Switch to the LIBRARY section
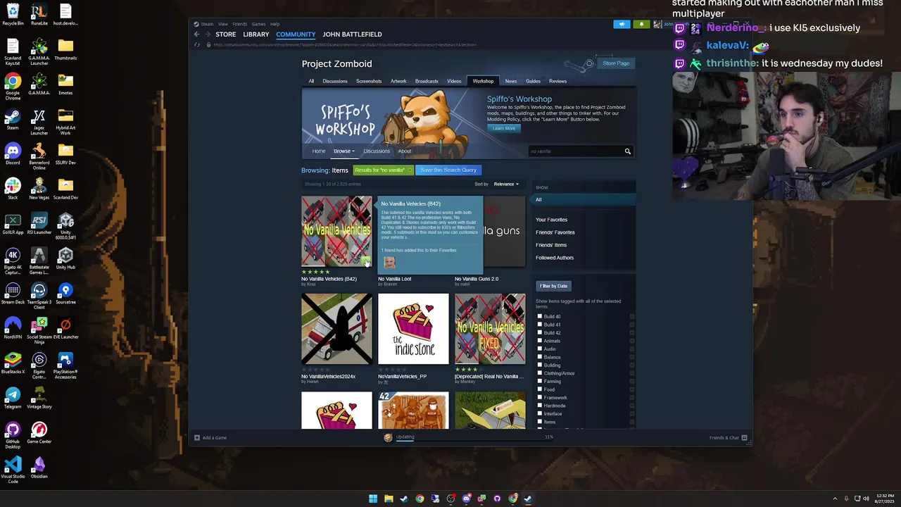The width and height of the screenshot is (901, 507). point(256,35)
